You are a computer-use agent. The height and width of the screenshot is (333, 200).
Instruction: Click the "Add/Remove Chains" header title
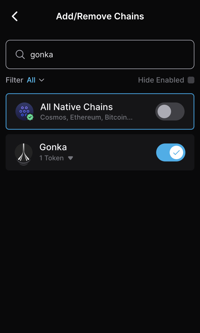tap(100, 16)
